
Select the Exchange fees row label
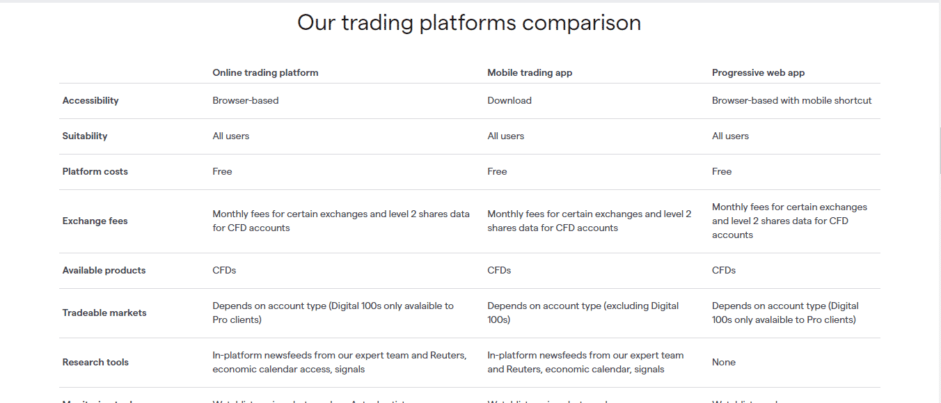point(95,221)
